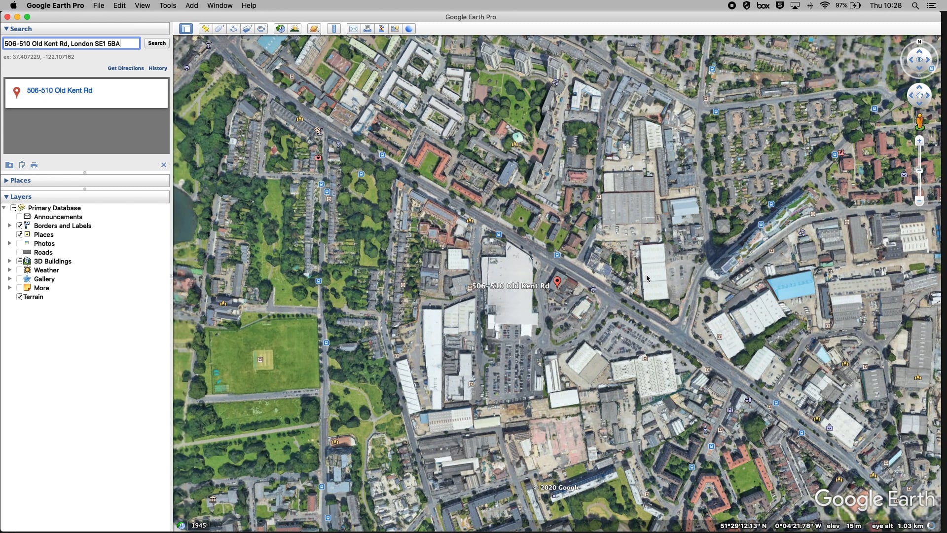Click the zoom slider handle
The height and width of the screenshot is (533, 947).
[919, 171]
